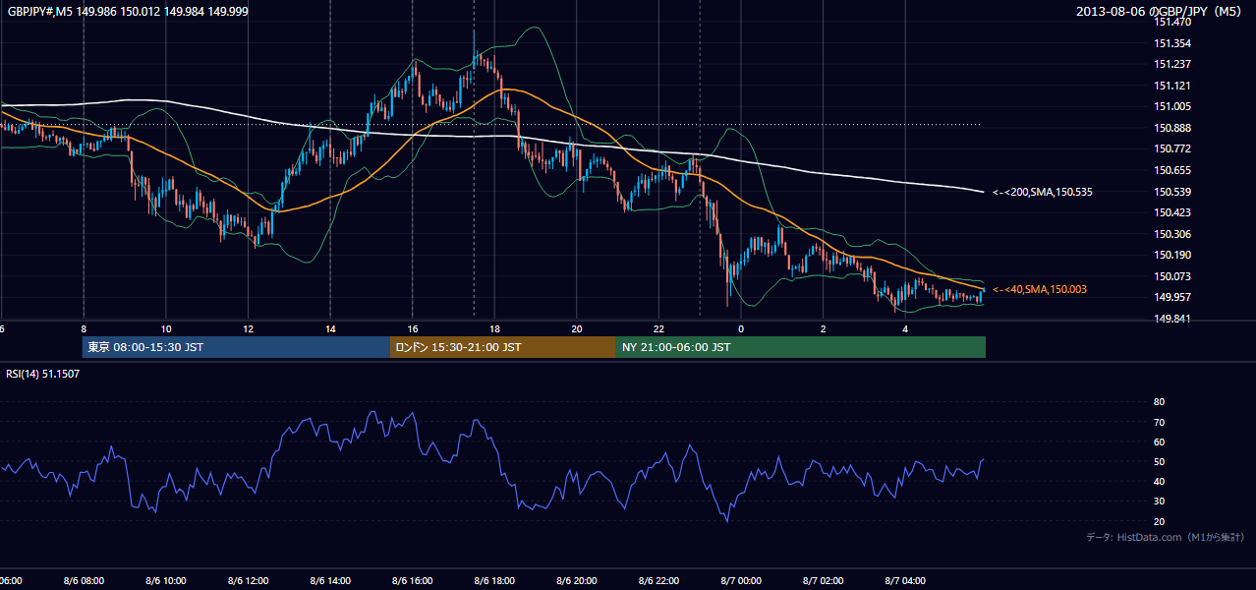Click price axis value 150.655
Screen dimensions: 1256x590
(1173, 170)
